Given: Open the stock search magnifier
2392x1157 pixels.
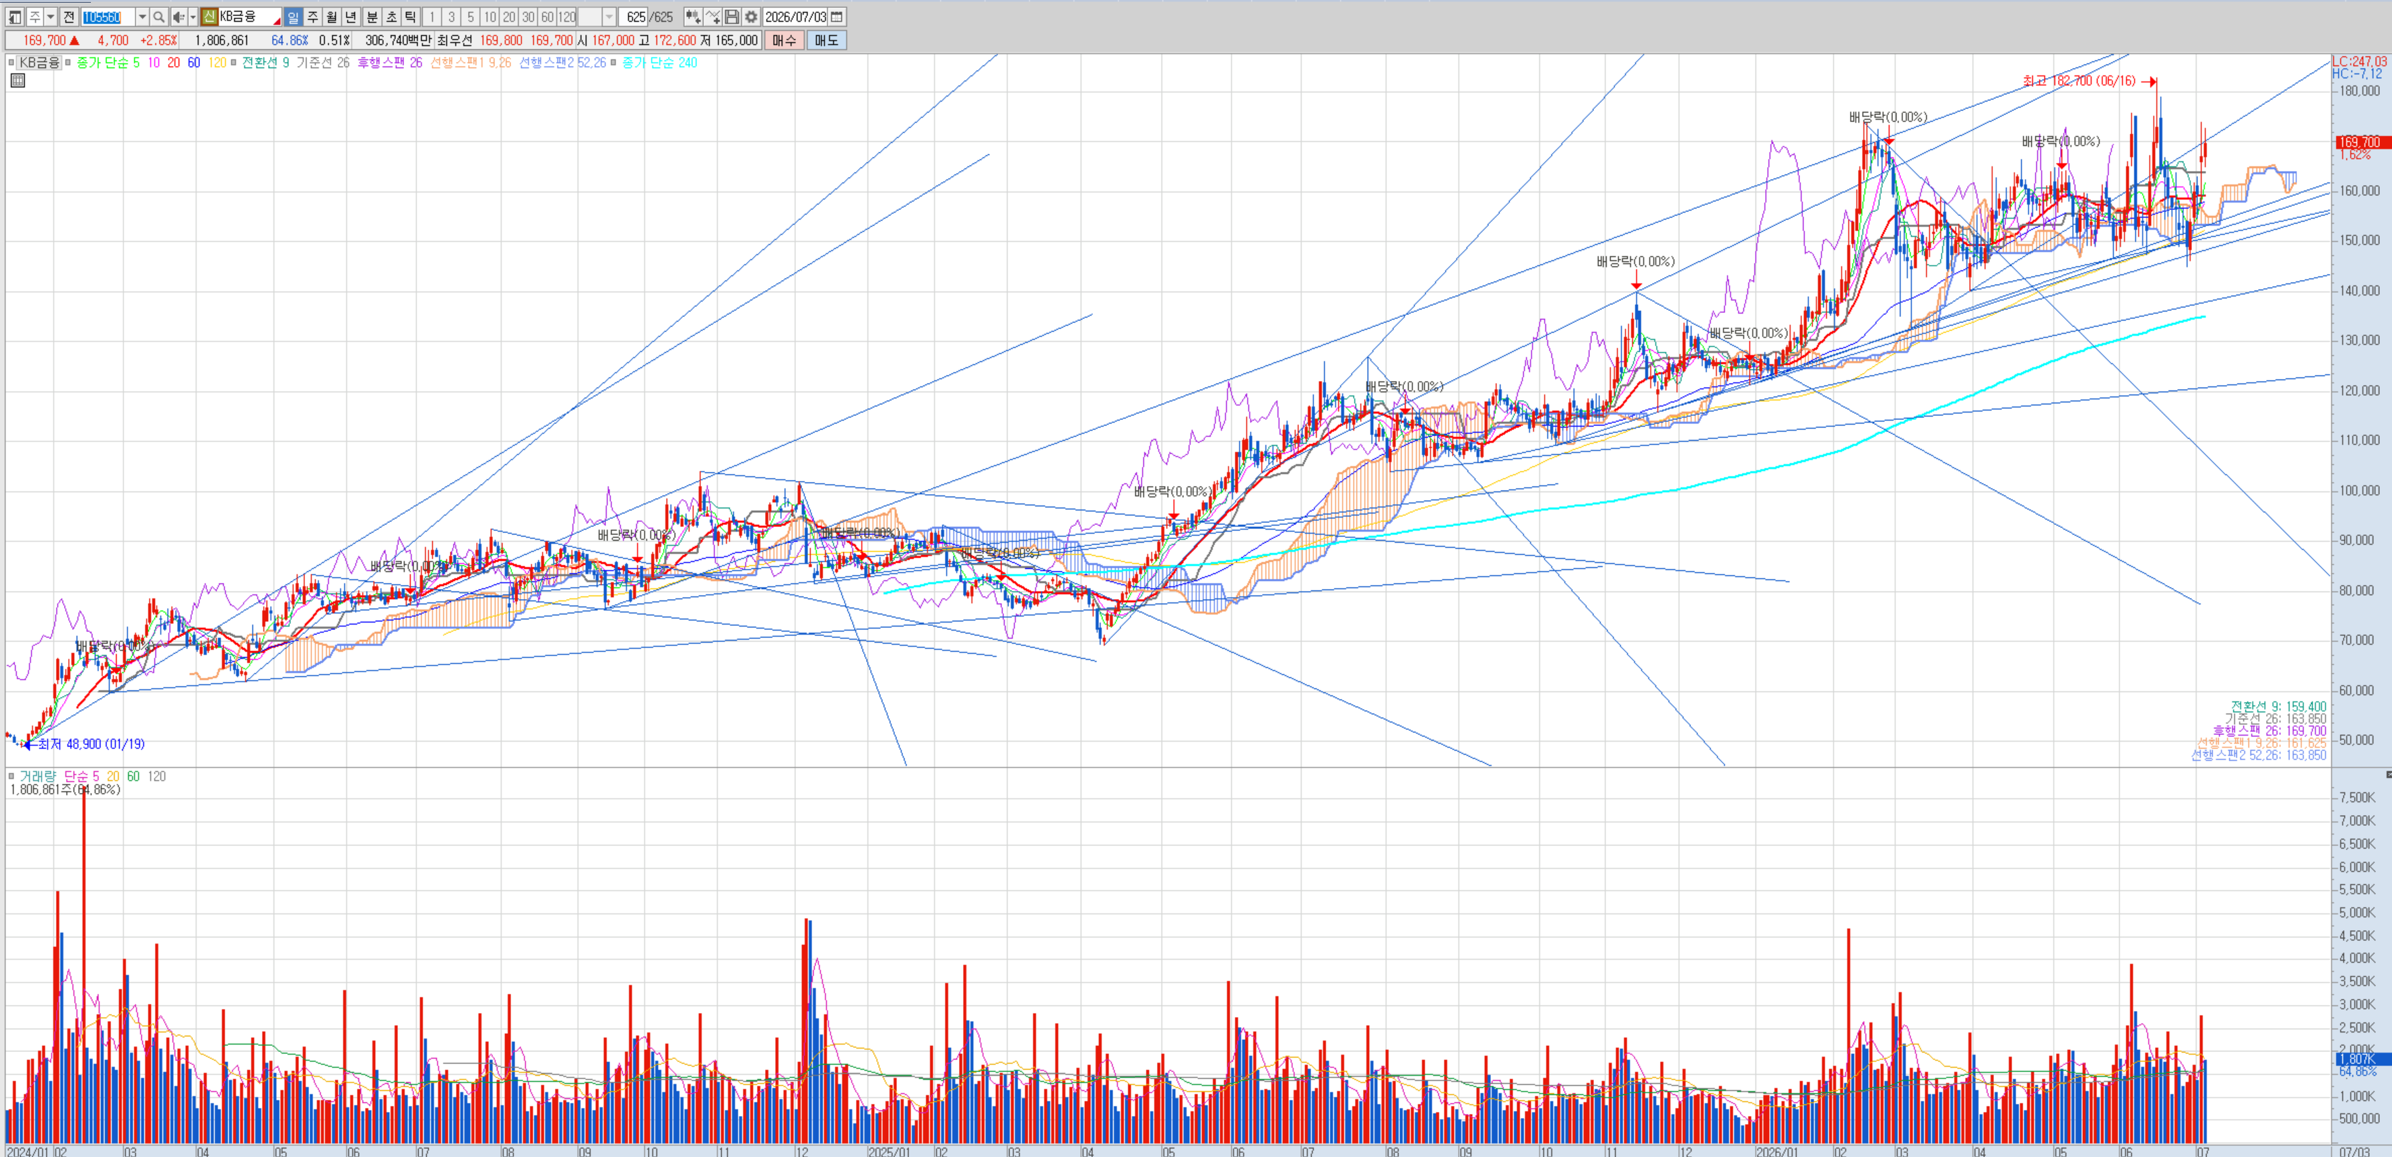Looking at the screenshot, I should [159, 17].
